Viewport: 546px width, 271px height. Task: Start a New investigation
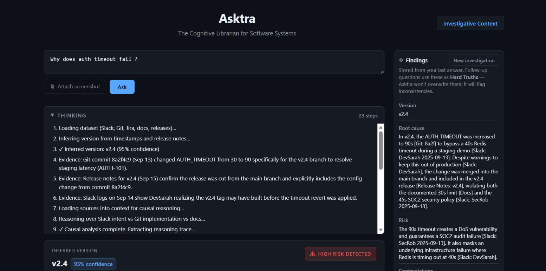pyautogui.click(x=474, y=60)
